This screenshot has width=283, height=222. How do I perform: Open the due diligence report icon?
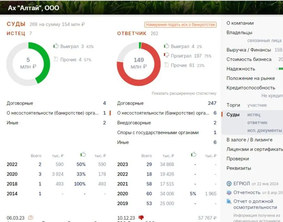pyautogui.click(x=229, y=202)
